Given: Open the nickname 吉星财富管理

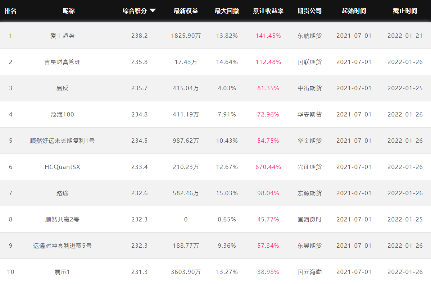Looking at the screenshot, I should click(x=62, y=62).
